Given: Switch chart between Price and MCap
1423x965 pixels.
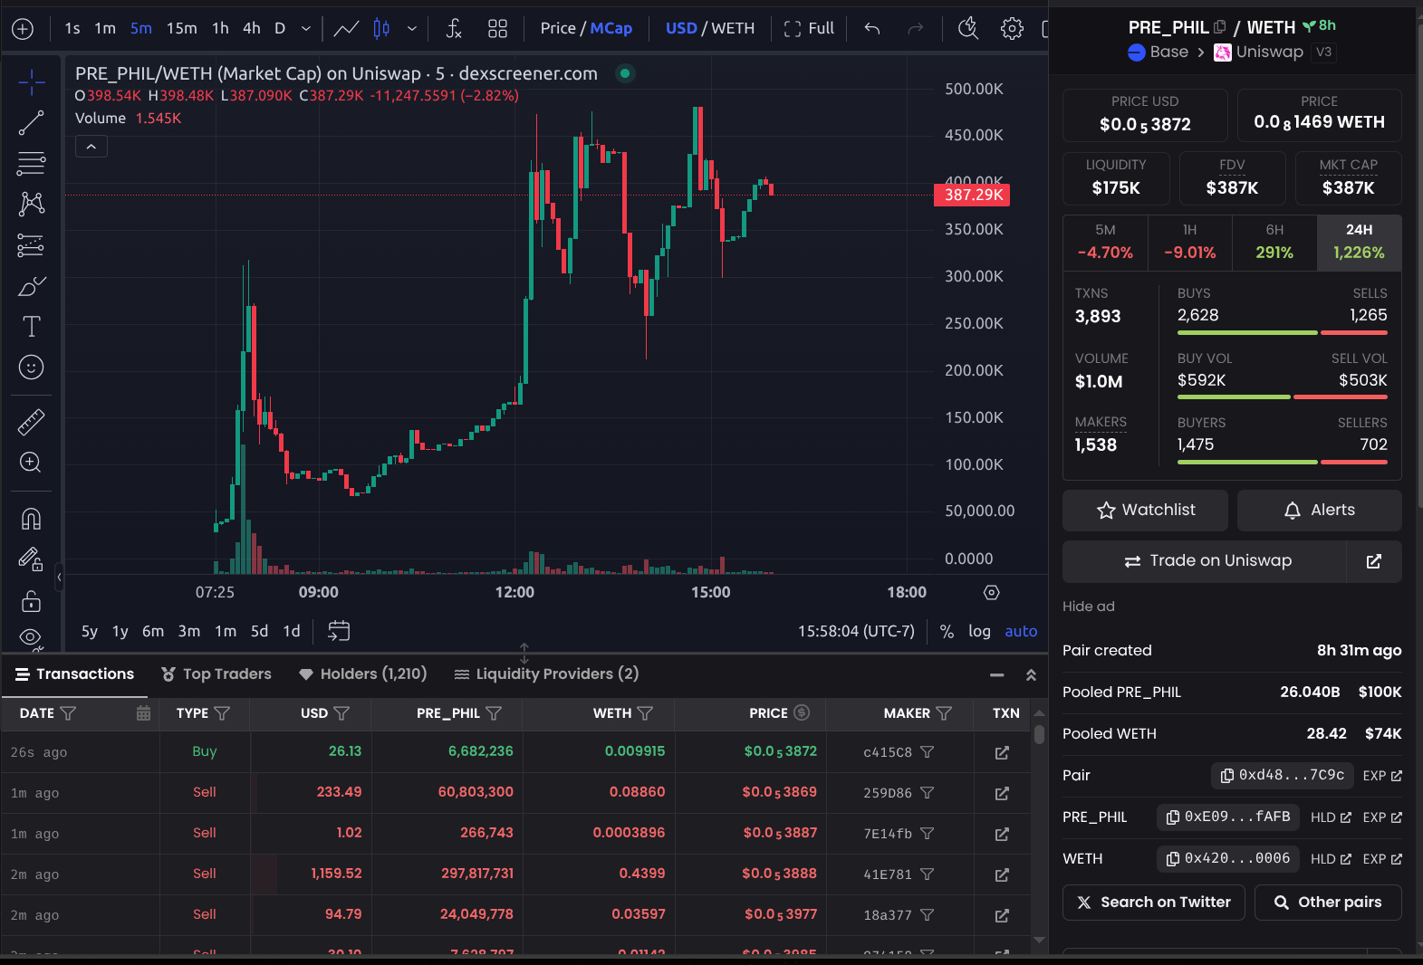Looking at the screenshot, I should pos(586,28).
